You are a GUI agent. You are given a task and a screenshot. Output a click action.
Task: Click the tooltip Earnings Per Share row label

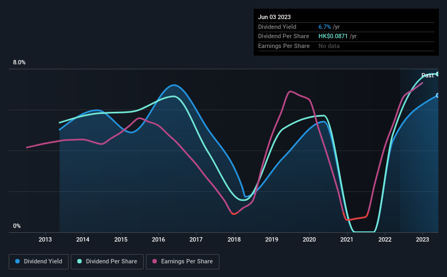284,46
